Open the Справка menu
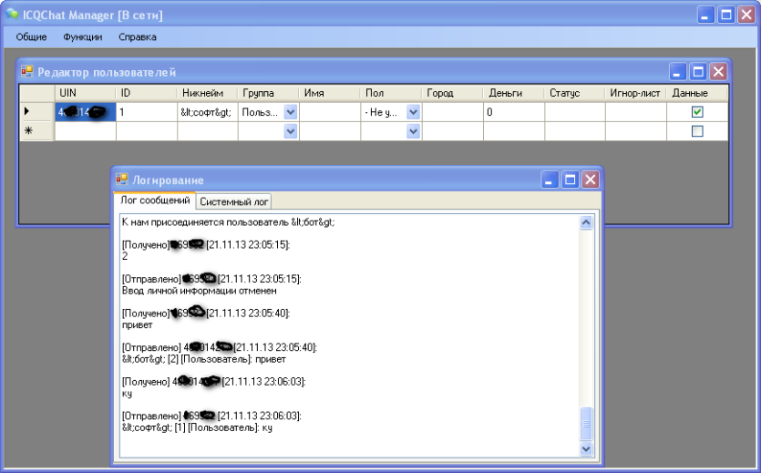 click(x=138, y=36)
